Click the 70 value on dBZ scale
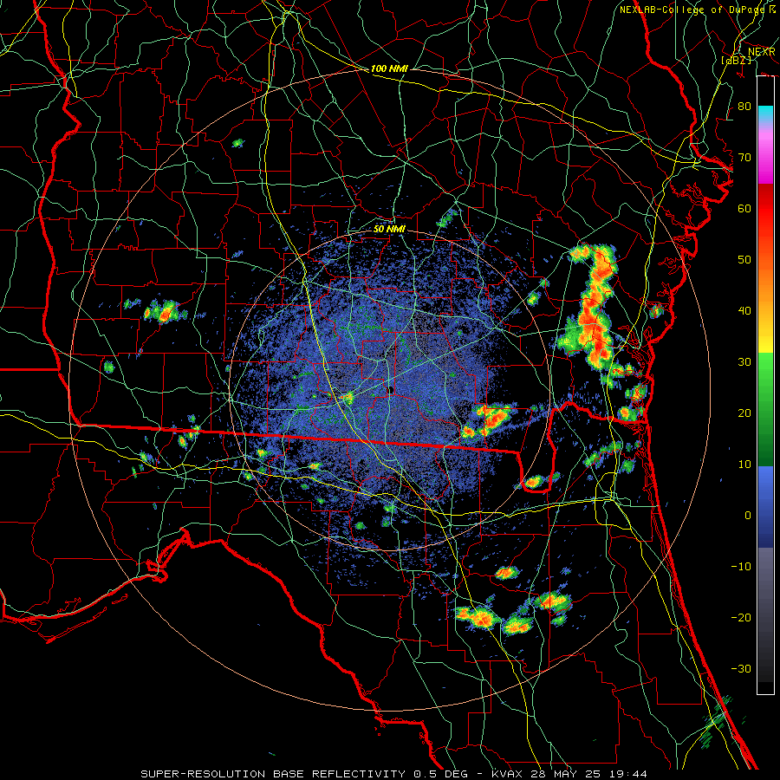This screenshot has width=780, height=780. coord(744,157)
